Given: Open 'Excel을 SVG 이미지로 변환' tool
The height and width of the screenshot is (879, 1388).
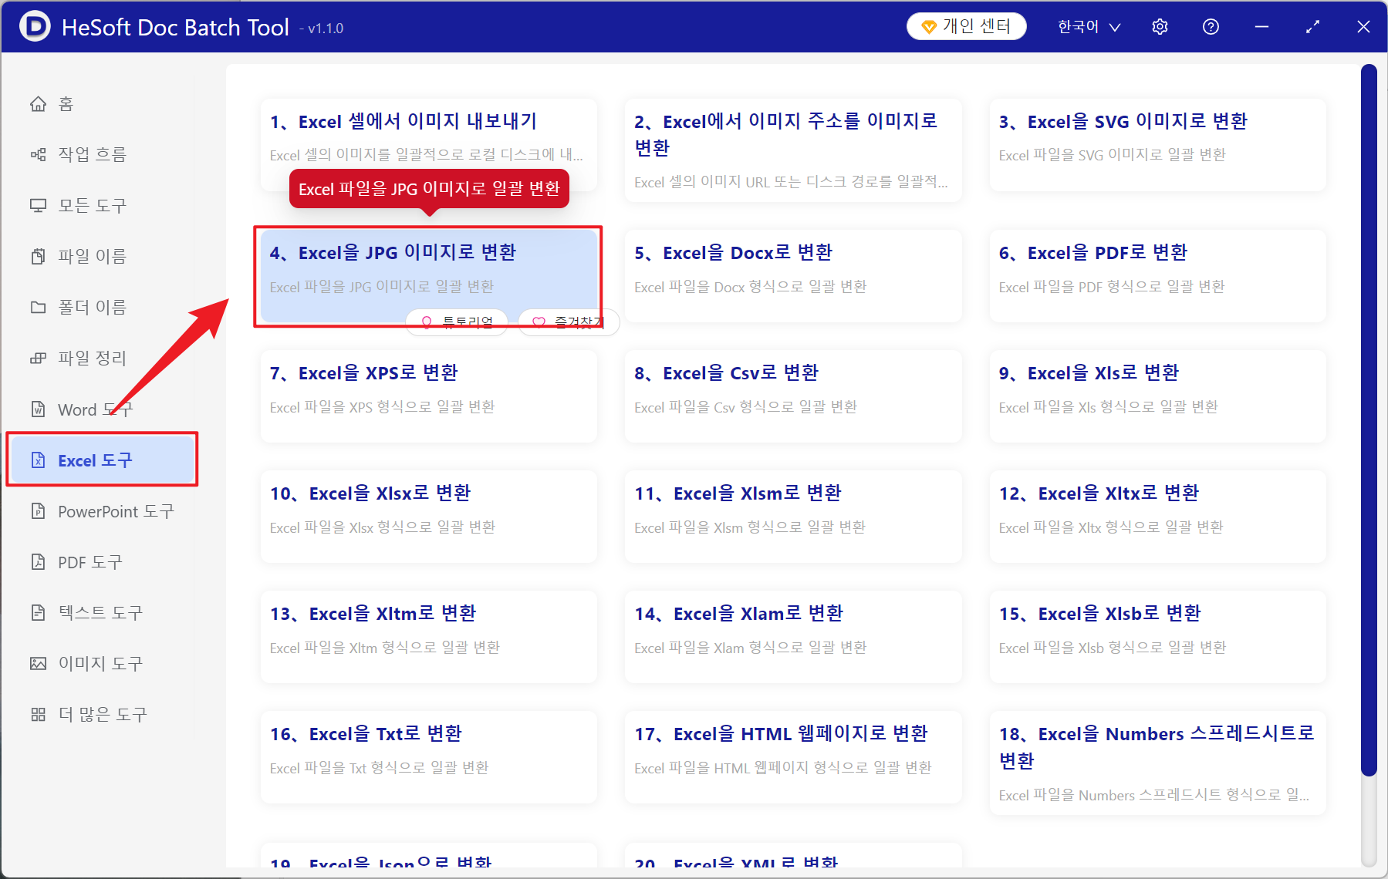Looking at the screenshot, I should pos(1158,145).
